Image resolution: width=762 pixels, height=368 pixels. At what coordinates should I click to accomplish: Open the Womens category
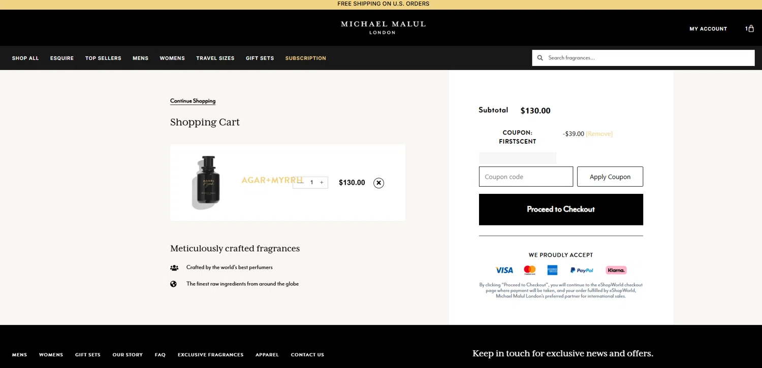(x=172, y=58)
